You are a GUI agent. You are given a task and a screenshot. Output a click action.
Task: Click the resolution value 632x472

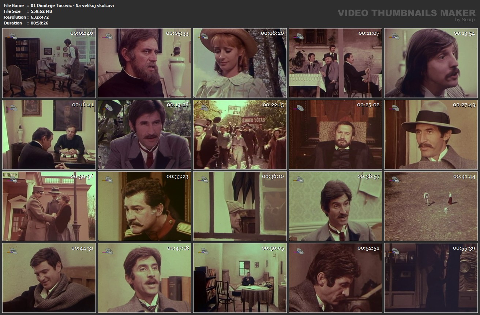click(40, 17)
